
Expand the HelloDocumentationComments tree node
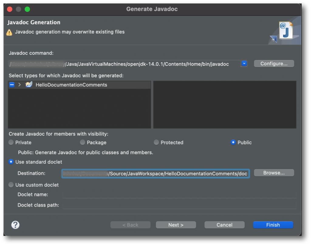click(19, 85)
